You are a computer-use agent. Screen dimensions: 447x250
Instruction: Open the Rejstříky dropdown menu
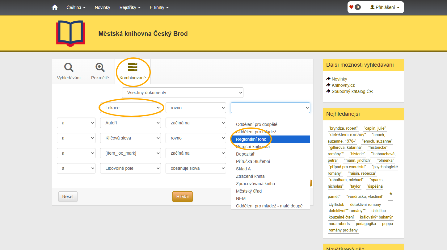(x=130, y=7)
